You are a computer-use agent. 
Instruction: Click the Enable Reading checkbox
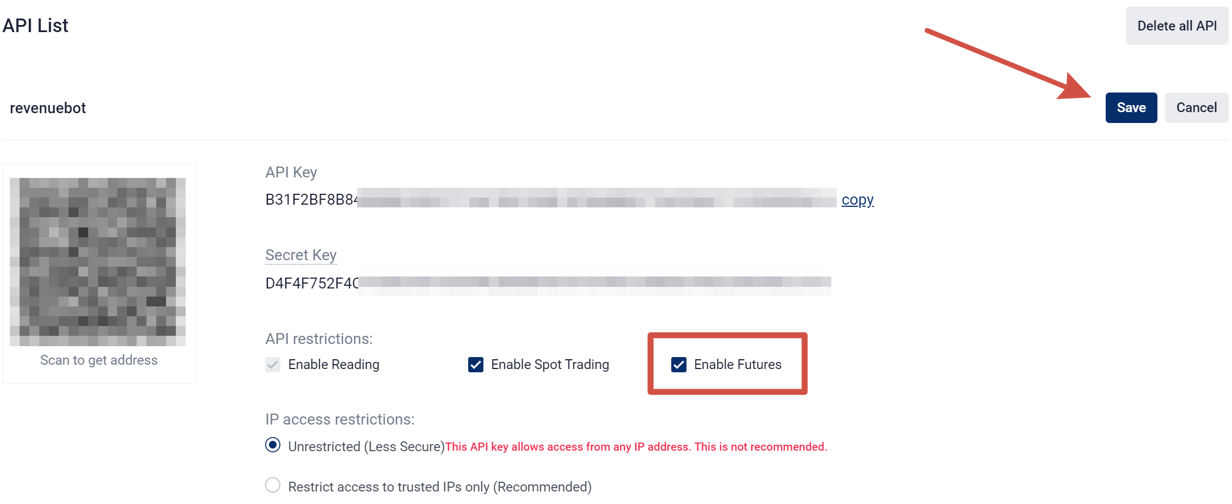point(273,365)
